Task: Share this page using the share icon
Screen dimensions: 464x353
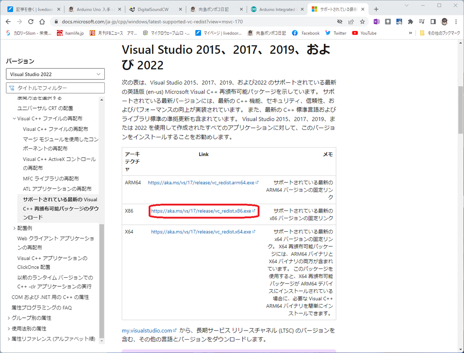Action: [351, 22]
